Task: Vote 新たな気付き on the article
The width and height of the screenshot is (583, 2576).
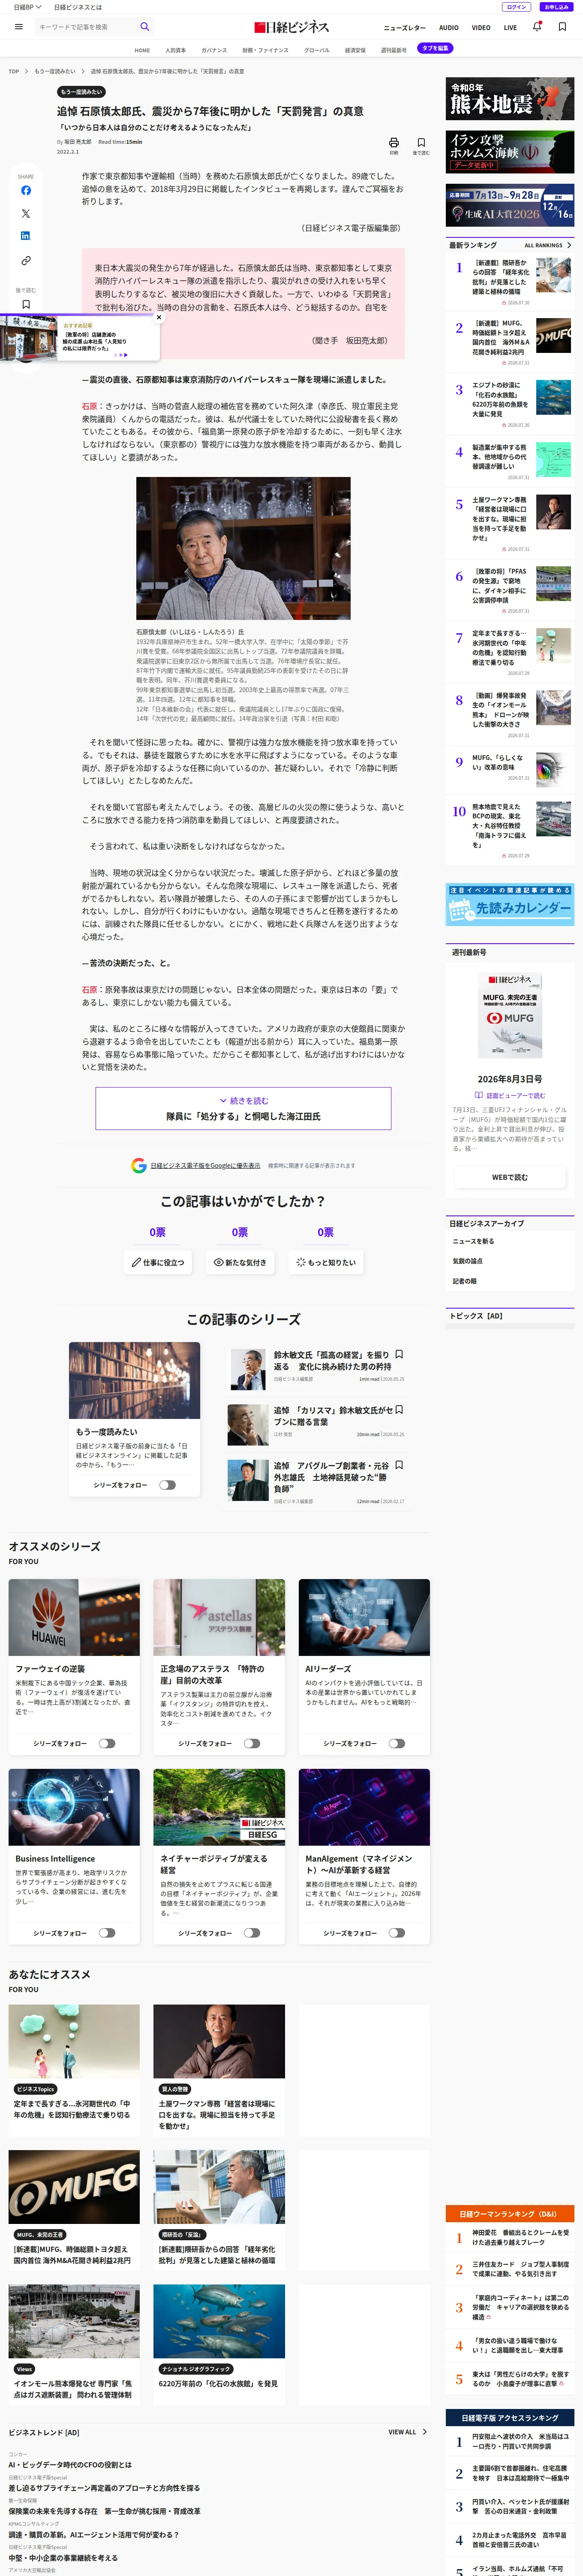Action: 240,1262
